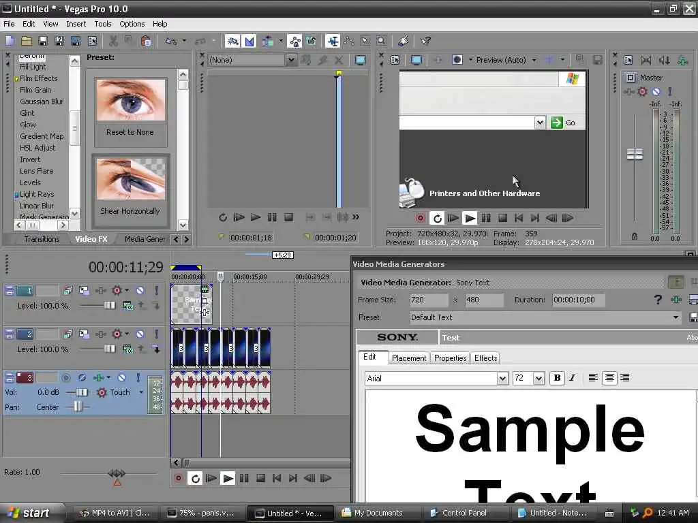
Task: Arm audio track 3 for record
Action: click(x=66, y=378)
